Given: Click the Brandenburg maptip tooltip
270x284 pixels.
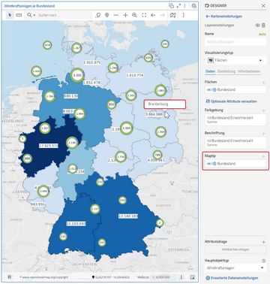Looking at the screenshot, I should coord(165,104).
